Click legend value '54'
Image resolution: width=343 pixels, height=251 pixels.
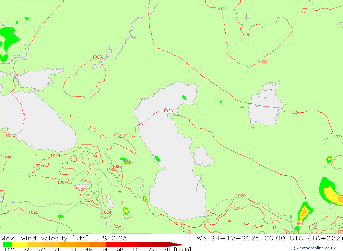[104, 249]
